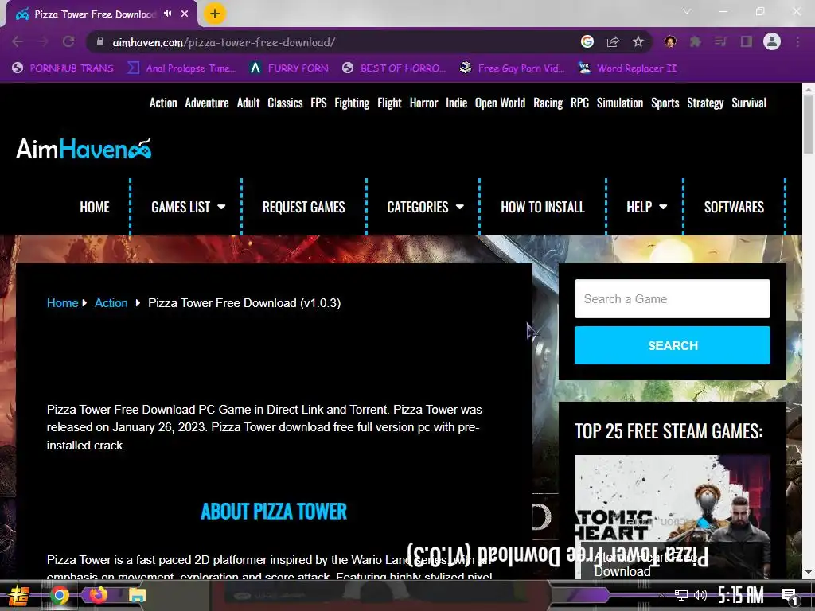Reload the page with refresh icon
The width and height of the screenshot is (815, 611).
[x=68, y=42]
